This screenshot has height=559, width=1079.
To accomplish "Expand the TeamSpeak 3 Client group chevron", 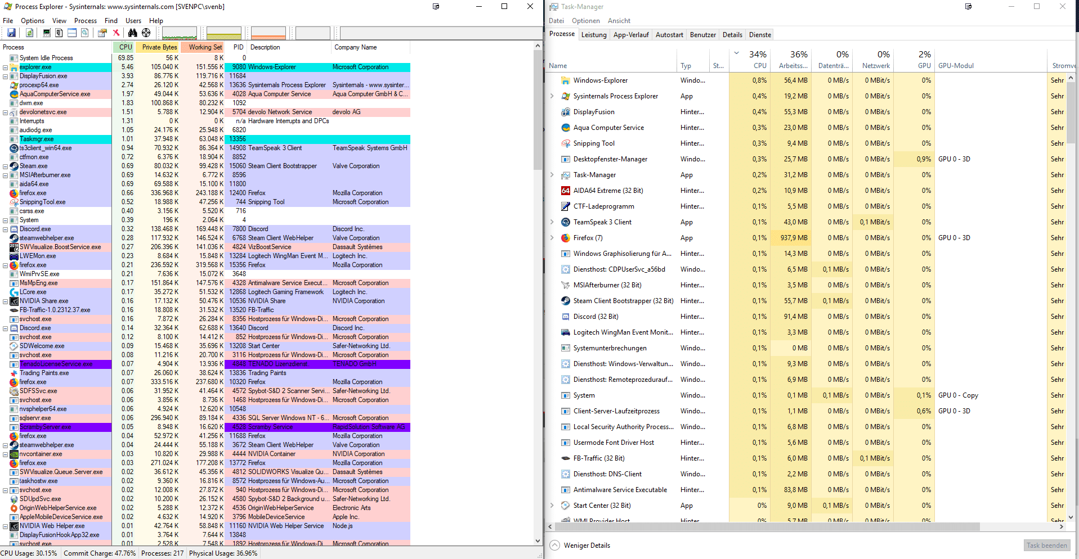I will (x=552, y=222).
